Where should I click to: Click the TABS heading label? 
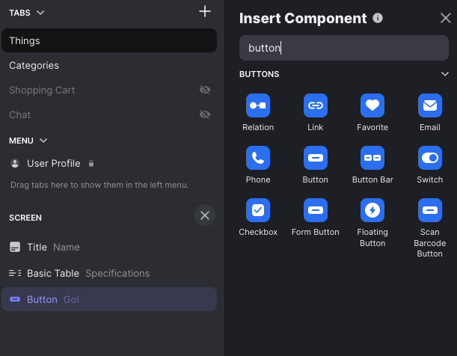click(x=19, y=13)
